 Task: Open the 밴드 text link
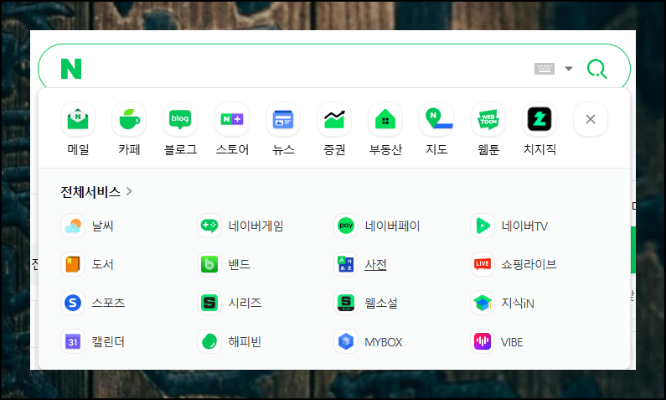click(x=239, y=265)
